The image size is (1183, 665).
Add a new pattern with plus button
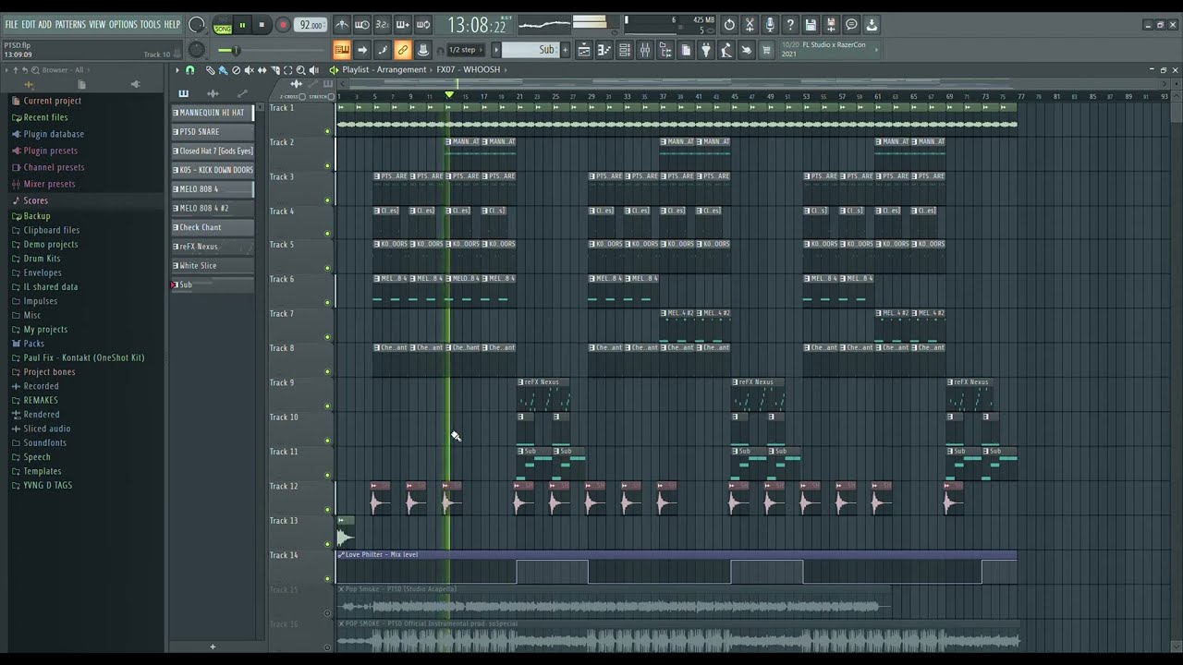tap(212, 647)
